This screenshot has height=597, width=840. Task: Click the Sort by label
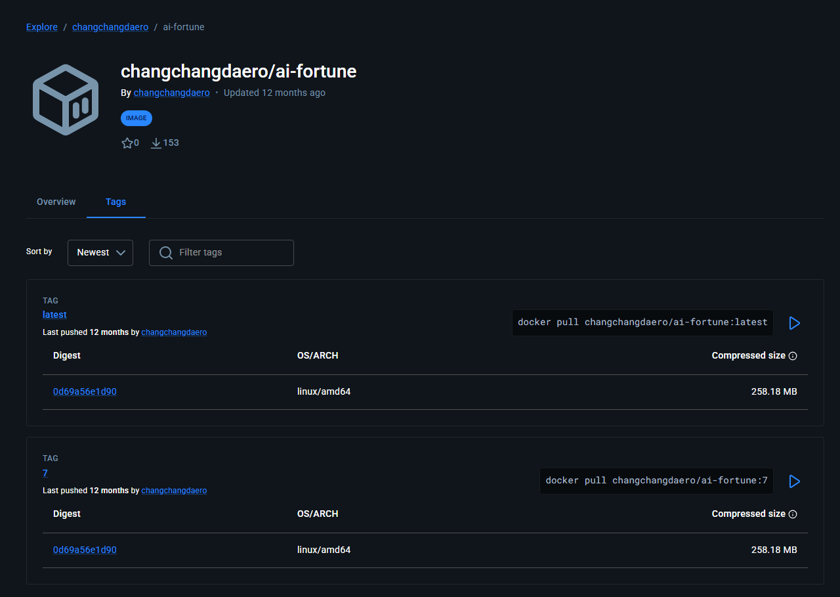pyautogui.click(x=39, y=252)
